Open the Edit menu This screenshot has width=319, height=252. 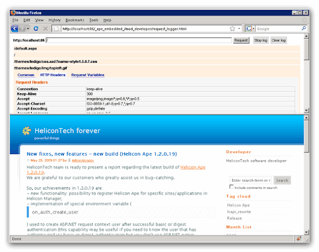pos(26,20)
